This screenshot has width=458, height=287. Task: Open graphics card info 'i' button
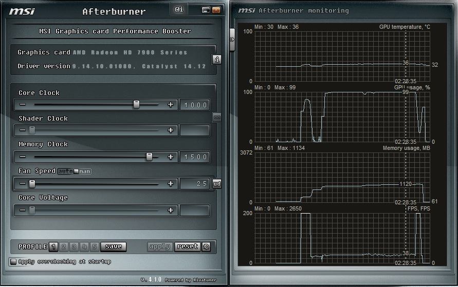coord(217,60)
